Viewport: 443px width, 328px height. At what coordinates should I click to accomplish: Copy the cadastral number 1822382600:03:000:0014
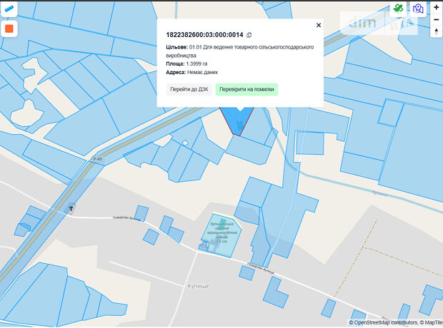[249, 35]
